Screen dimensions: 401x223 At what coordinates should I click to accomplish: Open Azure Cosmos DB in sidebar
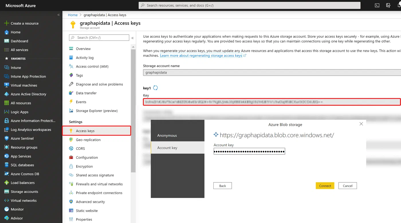click(25, 174)
